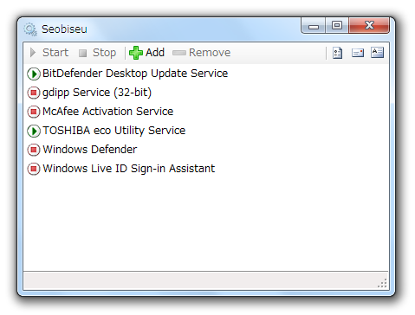Click the Remove toolbar button
The image size is (415, 315).
click(x=202, y=53)
